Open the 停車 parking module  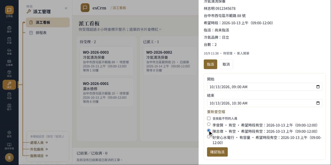click(9, 52)
